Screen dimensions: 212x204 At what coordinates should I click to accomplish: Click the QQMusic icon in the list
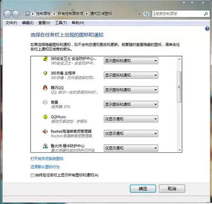pyautogui.click(x=45, y=117)
